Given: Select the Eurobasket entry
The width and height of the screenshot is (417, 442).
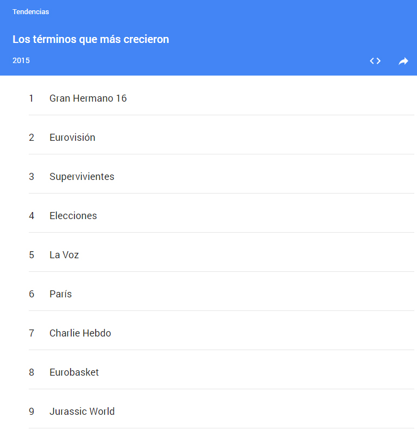Looking at the screenshot, I should (x=74, y=372).
